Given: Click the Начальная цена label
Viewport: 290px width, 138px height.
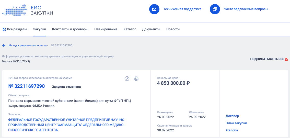Looking at the screenshot, I should tap(168, 78).
